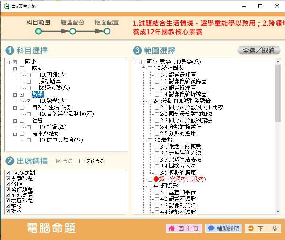Image resolution: width=285 pixels, height=240 pixels.
Task: Check the 國語 subject checkbox
Action: (x=22, y=69)
